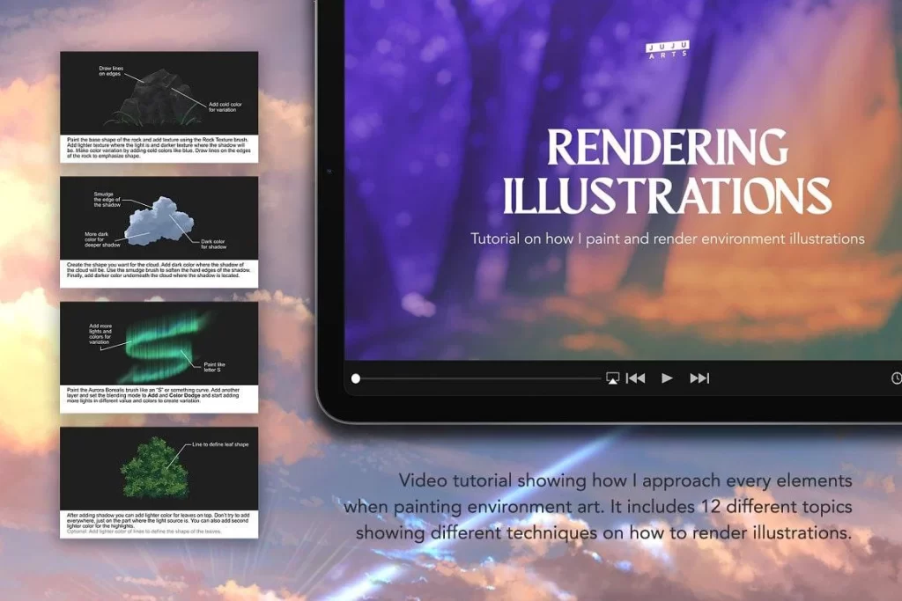Click the 'Line to define leaf shape' label
This screenshot has width=902, height=601.
click(220, 445)
